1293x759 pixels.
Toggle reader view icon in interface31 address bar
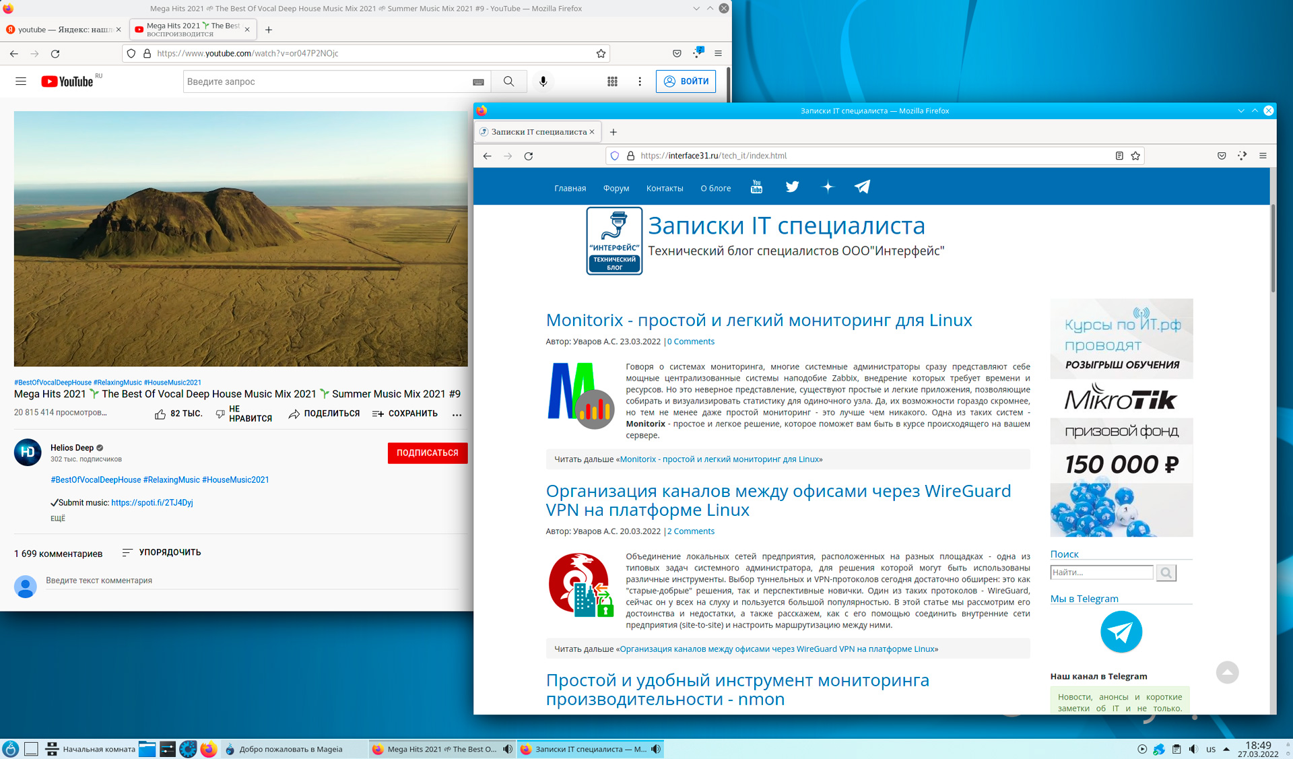(1119, 156)
